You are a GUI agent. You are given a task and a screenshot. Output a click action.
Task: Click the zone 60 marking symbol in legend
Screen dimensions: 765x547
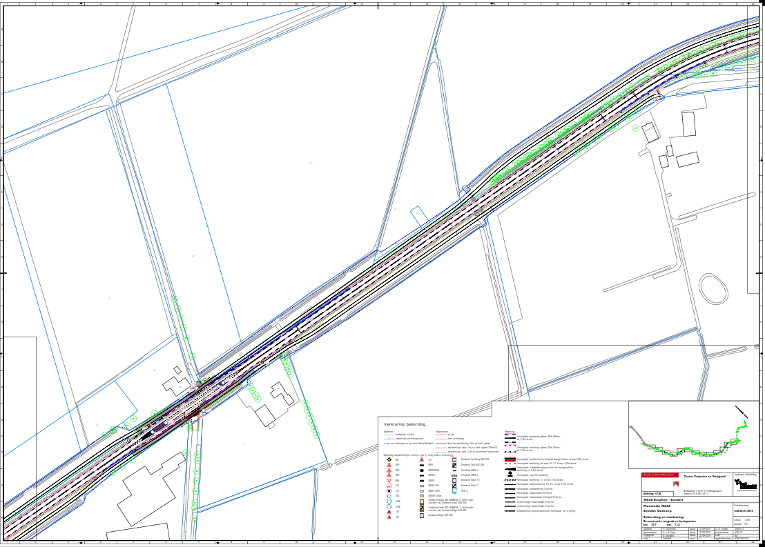(x=510, y=475)
